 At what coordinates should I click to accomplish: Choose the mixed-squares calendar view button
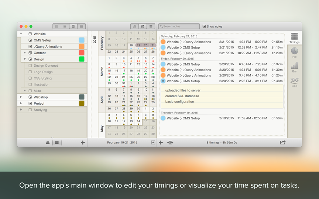143,26
